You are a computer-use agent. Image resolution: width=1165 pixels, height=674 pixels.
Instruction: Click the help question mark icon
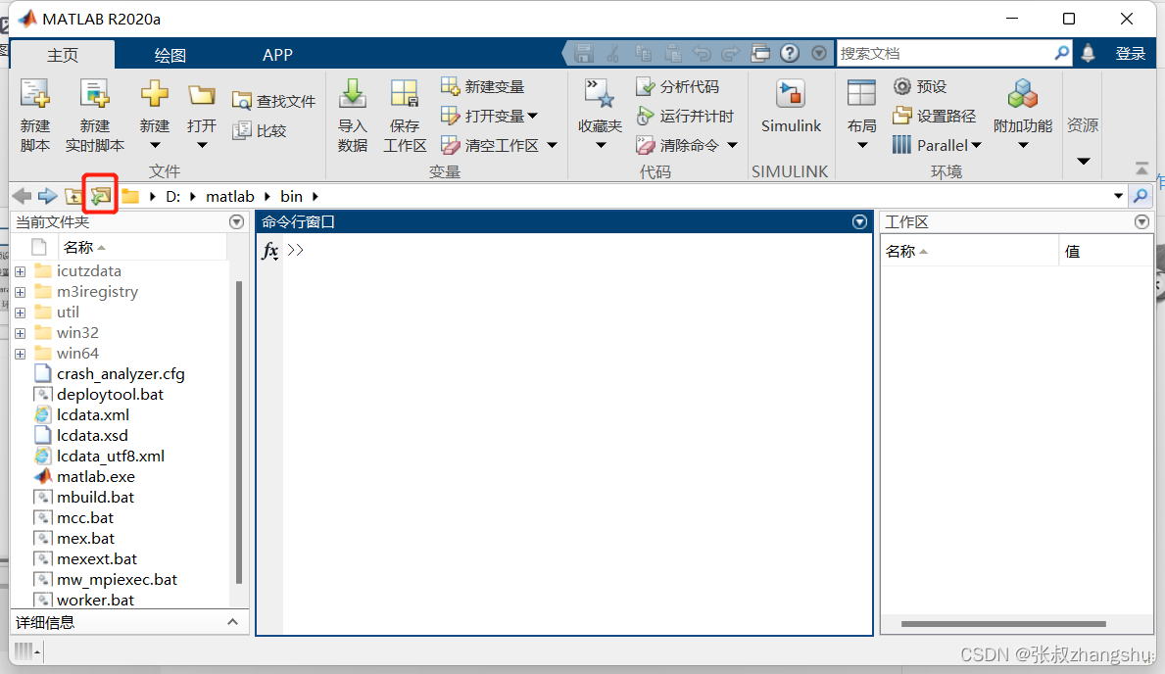(790, 54)
